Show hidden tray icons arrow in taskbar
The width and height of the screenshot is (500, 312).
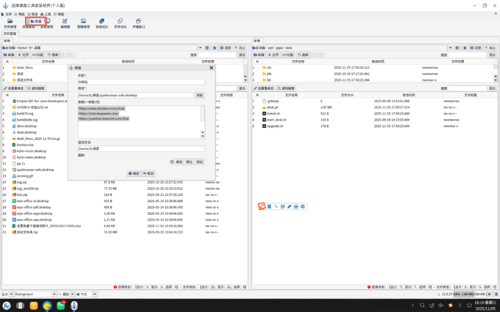click(x=412, y=306)
